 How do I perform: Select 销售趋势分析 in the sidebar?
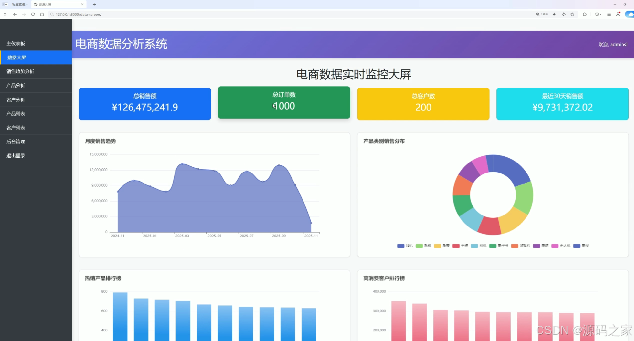(x=21, y=71)
